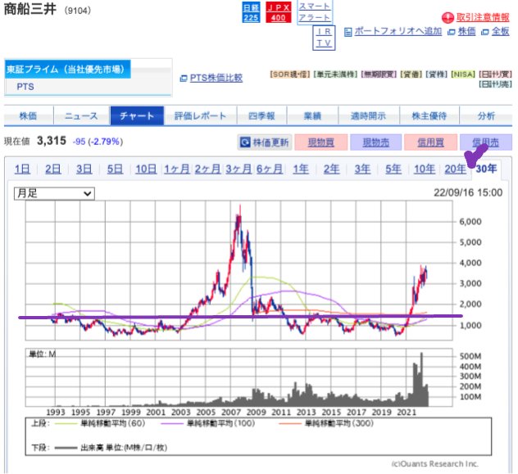
Task: Open 取引注意情報 link
Action: point(483,17)
